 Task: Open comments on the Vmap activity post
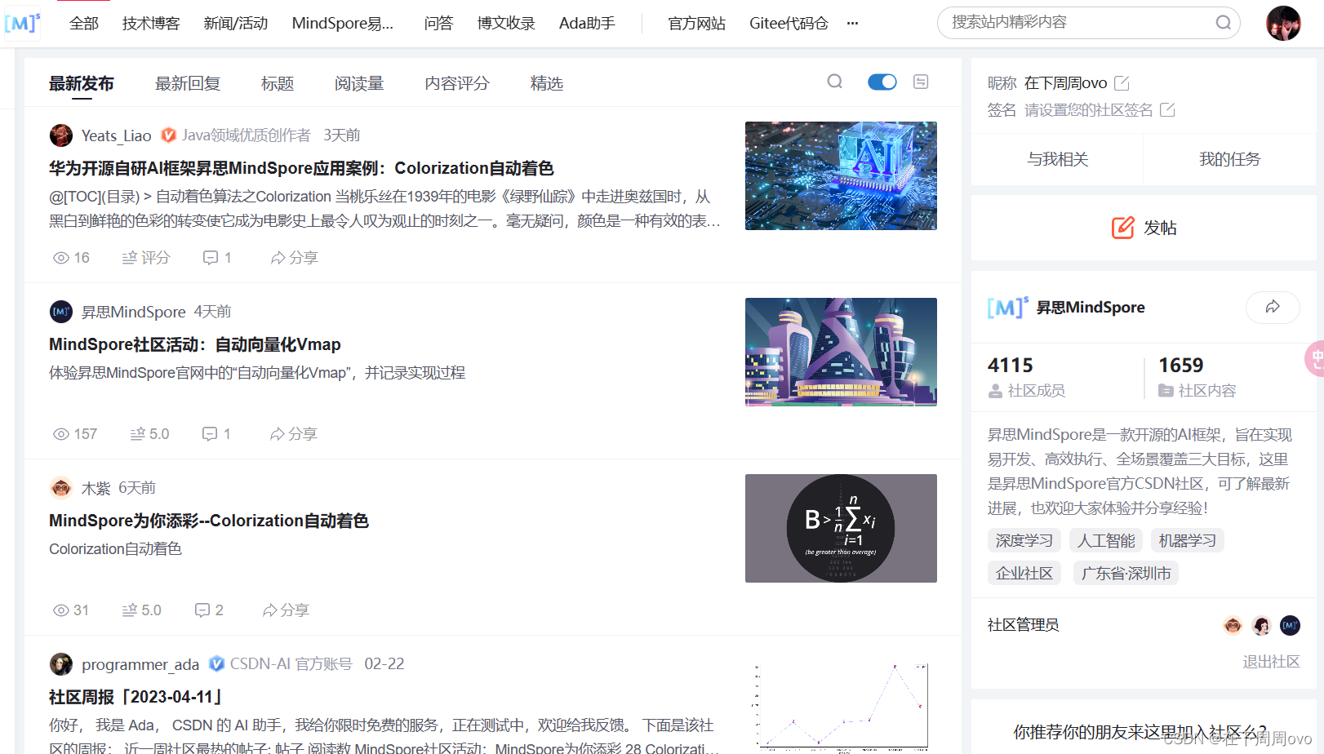[216, 434]
